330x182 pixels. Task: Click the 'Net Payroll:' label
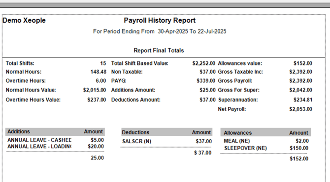[x=232, y=109]
